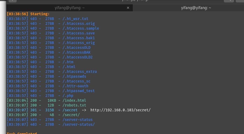This screenshot has height=134, width=244.
Task: Click the Starting: line at 03:38:56
Action: click(x=28, y=14)
